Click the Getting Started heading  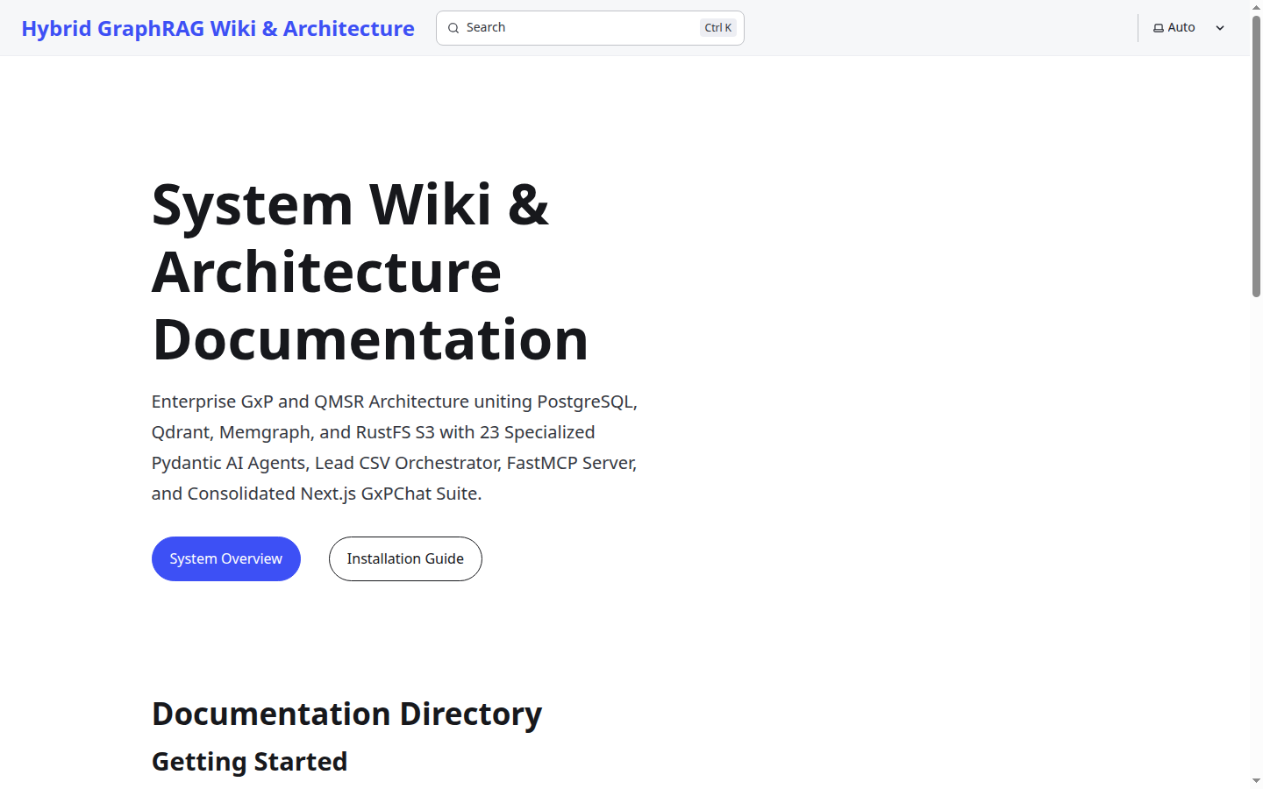tap(249, 761)
